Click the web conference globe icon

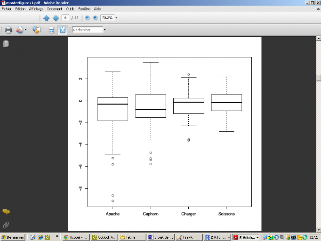point(37,30)
